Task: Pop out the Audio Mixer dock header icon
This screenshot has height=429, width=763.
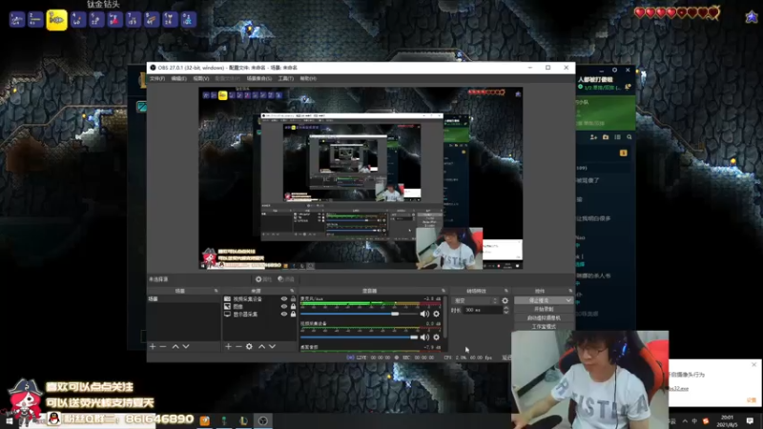Action: 443,291
